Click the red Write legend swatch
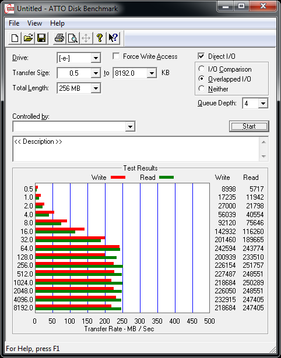Screen dimensions: 281x358 [x=118, y=178]
